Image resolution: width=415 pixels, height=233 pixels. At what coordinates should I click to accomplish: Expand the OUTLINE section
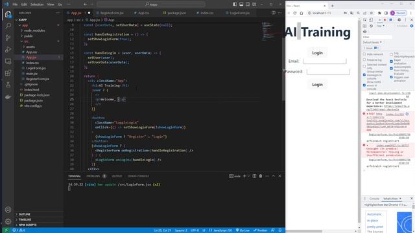(x=25, y=214)
